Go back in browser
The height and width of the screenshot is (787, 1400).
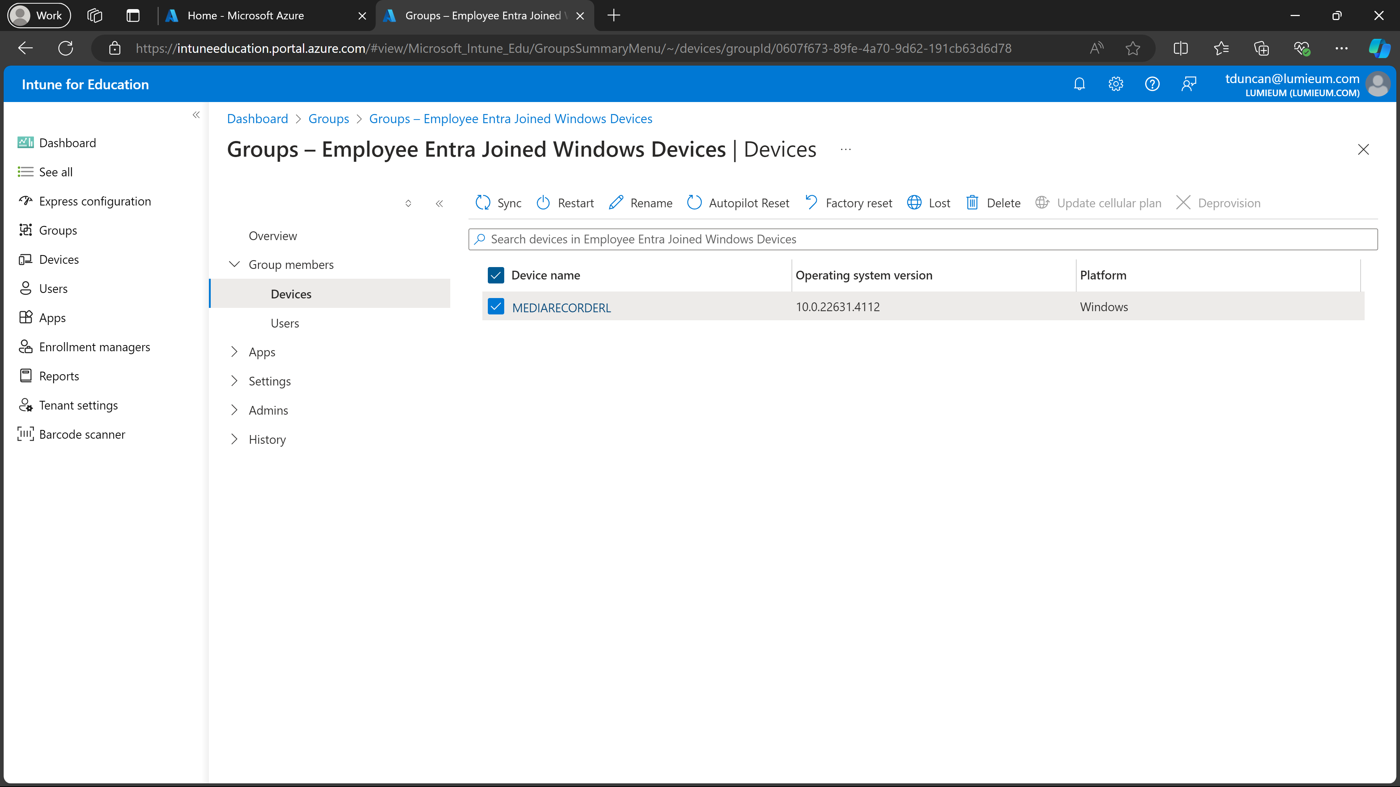click(26, 48)
